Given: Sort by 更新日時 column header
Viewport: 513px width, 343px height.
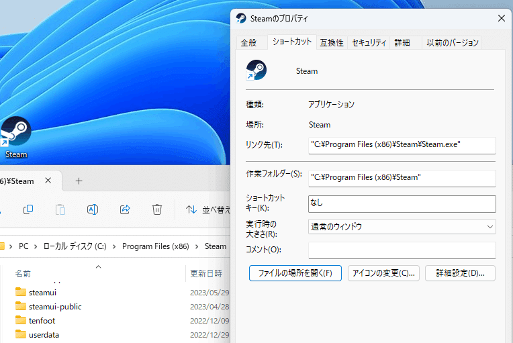Looking at the screenshot, I should (x=206, y=273).
